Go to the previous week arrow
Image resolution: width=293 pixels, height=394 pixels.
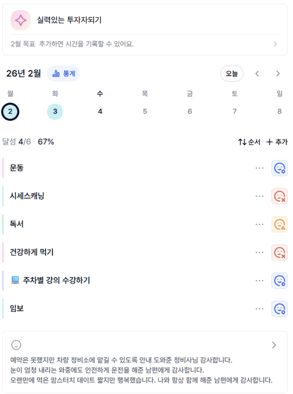pyautogui.click(x=257, y=74)
